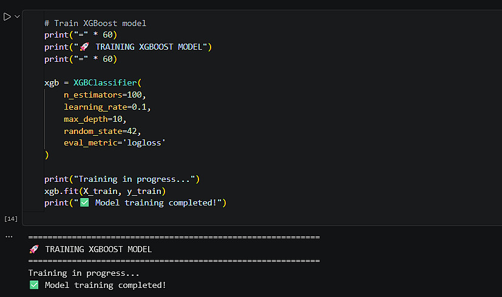Open the run options chevron dropdown
The width and height of the screenshot is (502, 297).
point(17,16)
